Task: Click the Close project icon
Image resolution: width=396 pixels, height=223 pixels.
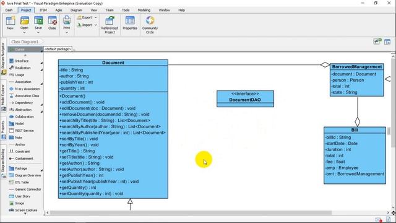Action: (52, 23)
